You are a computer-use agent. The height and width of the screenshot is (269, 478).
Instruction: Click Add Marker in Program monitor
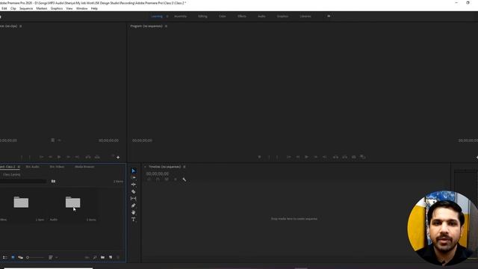click(x=259, y=157)
